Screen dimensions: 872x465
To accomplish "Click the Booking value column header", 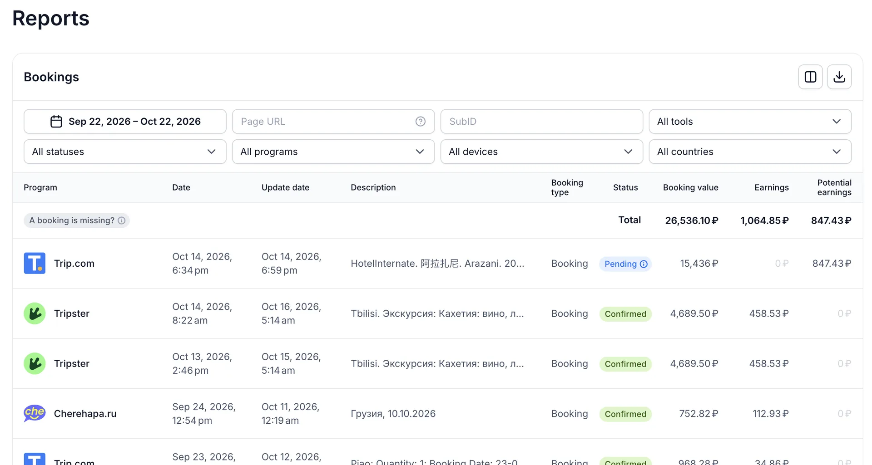I will click(x=690, y=187).
